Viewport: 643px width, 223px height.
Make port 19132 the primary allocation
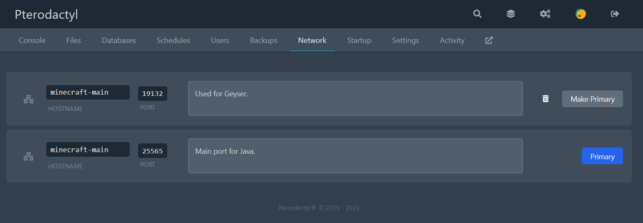(592, 99)
